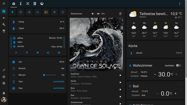The height and width of the screenshot is (105, 187).
Task: Stop the vacuum cleaner
Action: 38,53
